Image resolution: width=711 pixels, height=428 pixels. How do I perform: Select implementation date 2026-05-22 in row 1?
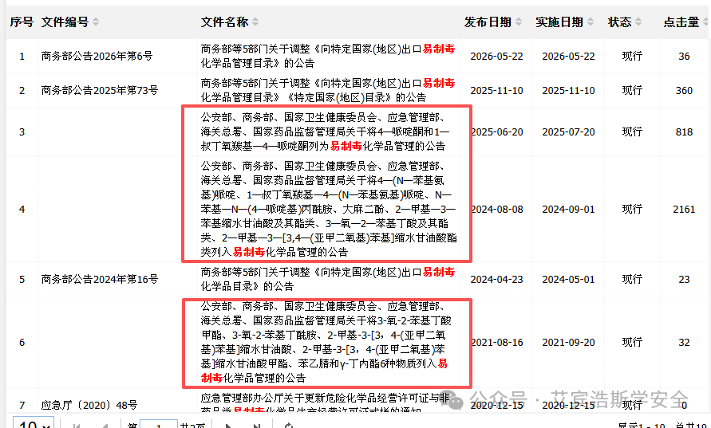(568, 56)
